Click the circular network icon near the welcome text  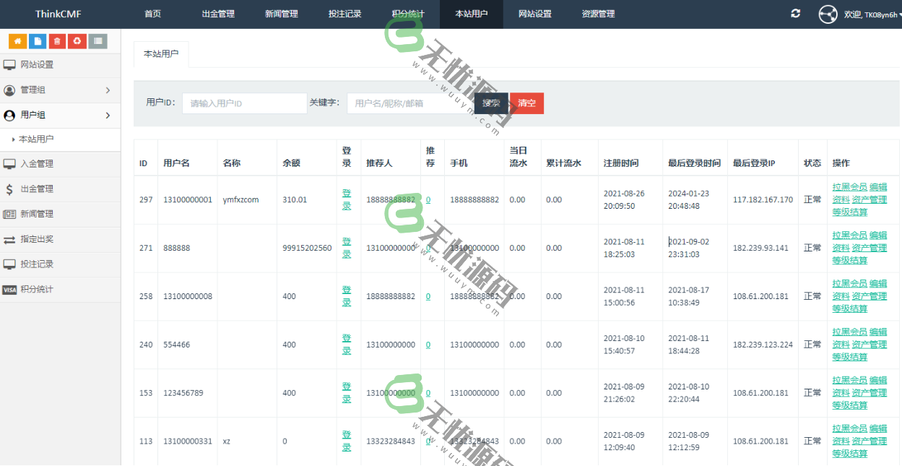tap(828, 14)
